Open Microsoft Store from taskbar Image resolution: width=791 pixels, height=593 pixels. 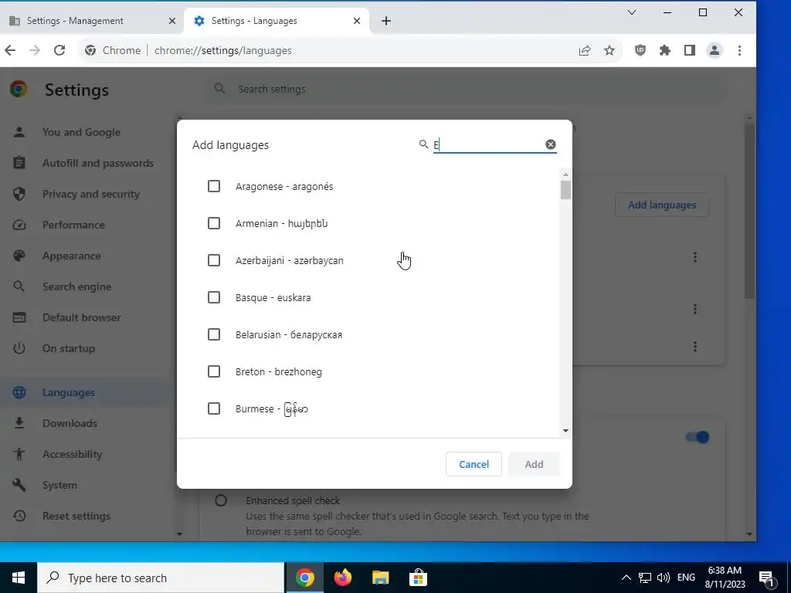418,578
